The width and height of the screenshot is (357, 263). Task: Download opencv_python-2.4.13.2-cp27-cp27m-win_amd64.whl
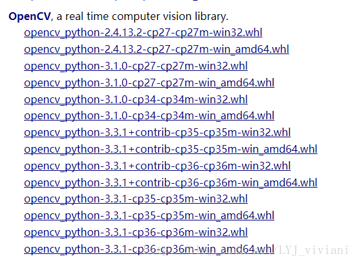(x=157, y=50)
